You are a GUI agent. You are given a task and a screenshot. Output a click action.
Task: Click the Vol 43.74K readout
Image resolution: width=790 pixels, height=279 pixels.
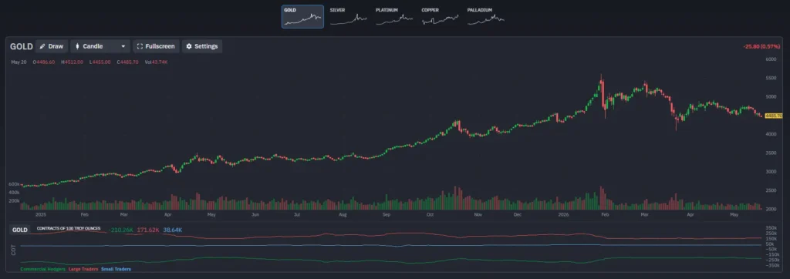tap(156, 62)
